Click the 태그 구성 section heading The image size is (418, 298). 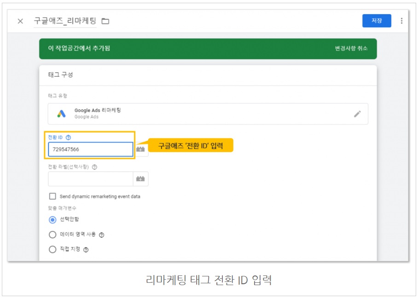(x=60, y=75)
